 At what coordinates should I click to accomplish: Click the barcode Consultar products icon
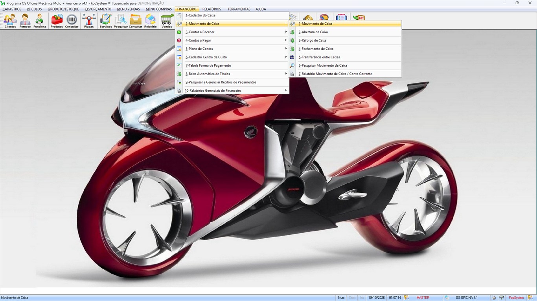[x=72, y=21]
